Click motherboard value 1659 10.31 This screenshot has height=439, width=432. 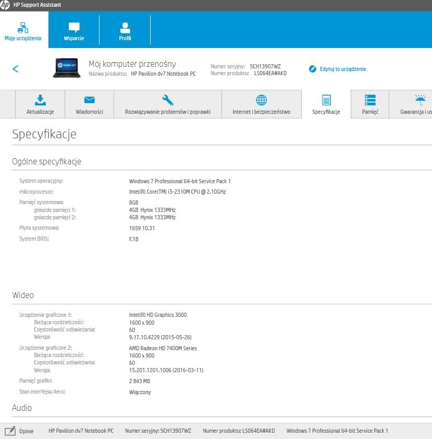pyautogui.click(x=142, y=228)
